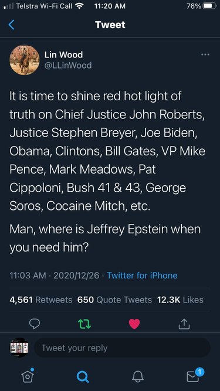Viewport: 220px width, 391px height.
Task: View the 650 Quote Tweets list
Action: [114, 300]
